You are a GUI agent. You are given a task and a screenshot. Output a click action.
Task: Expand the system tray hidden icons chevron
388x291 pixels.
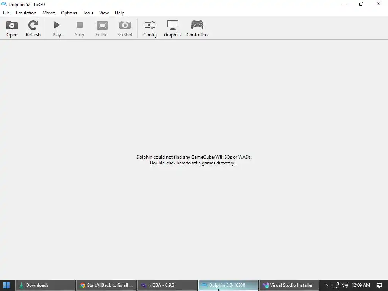pos(326,285)
